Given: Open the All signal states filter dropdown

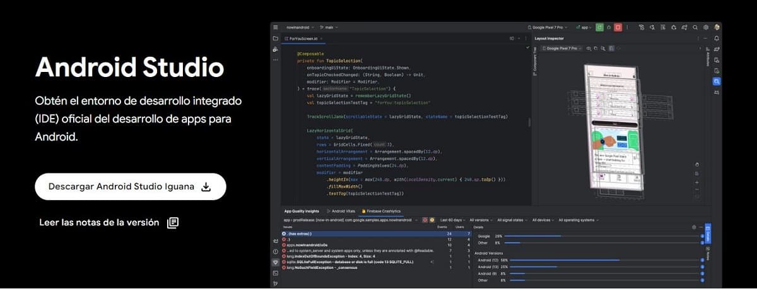Looking at the screenshot, I should (x=513, y=220).
